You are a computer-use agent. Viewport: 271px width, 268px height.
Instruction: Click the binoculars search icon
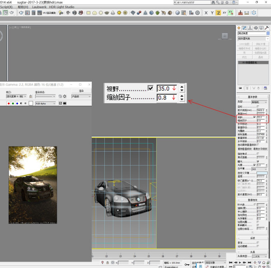213,2
